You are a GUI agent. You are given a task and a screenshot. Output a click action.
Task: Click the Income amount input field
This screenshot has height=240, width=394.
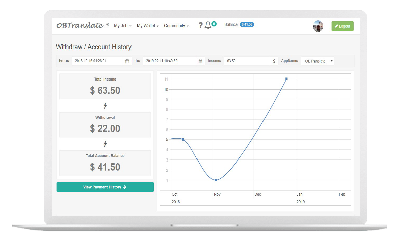pos(247,61)
